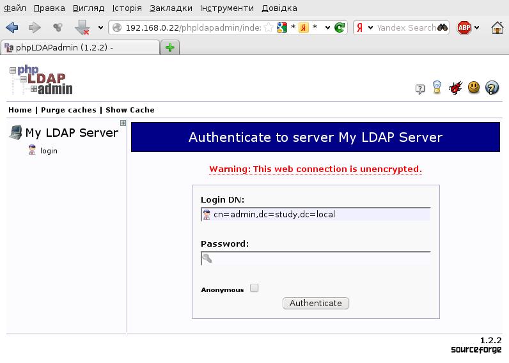
Task: Bookmark page with the star icon
Action: 269,27
